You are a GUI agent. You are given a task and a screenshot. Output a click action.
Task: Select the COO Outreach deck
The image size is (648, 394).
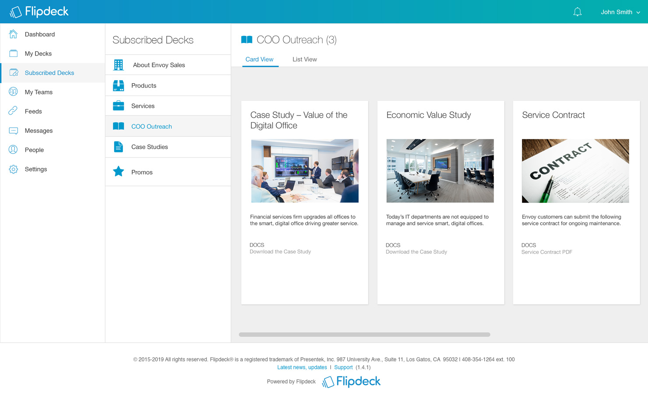(168, 127)
